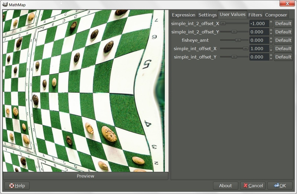This screenshot has width=297, height=194.
Task: Focus the simple_int_2_offset_Y value field
Action: (x=259, y=32)
